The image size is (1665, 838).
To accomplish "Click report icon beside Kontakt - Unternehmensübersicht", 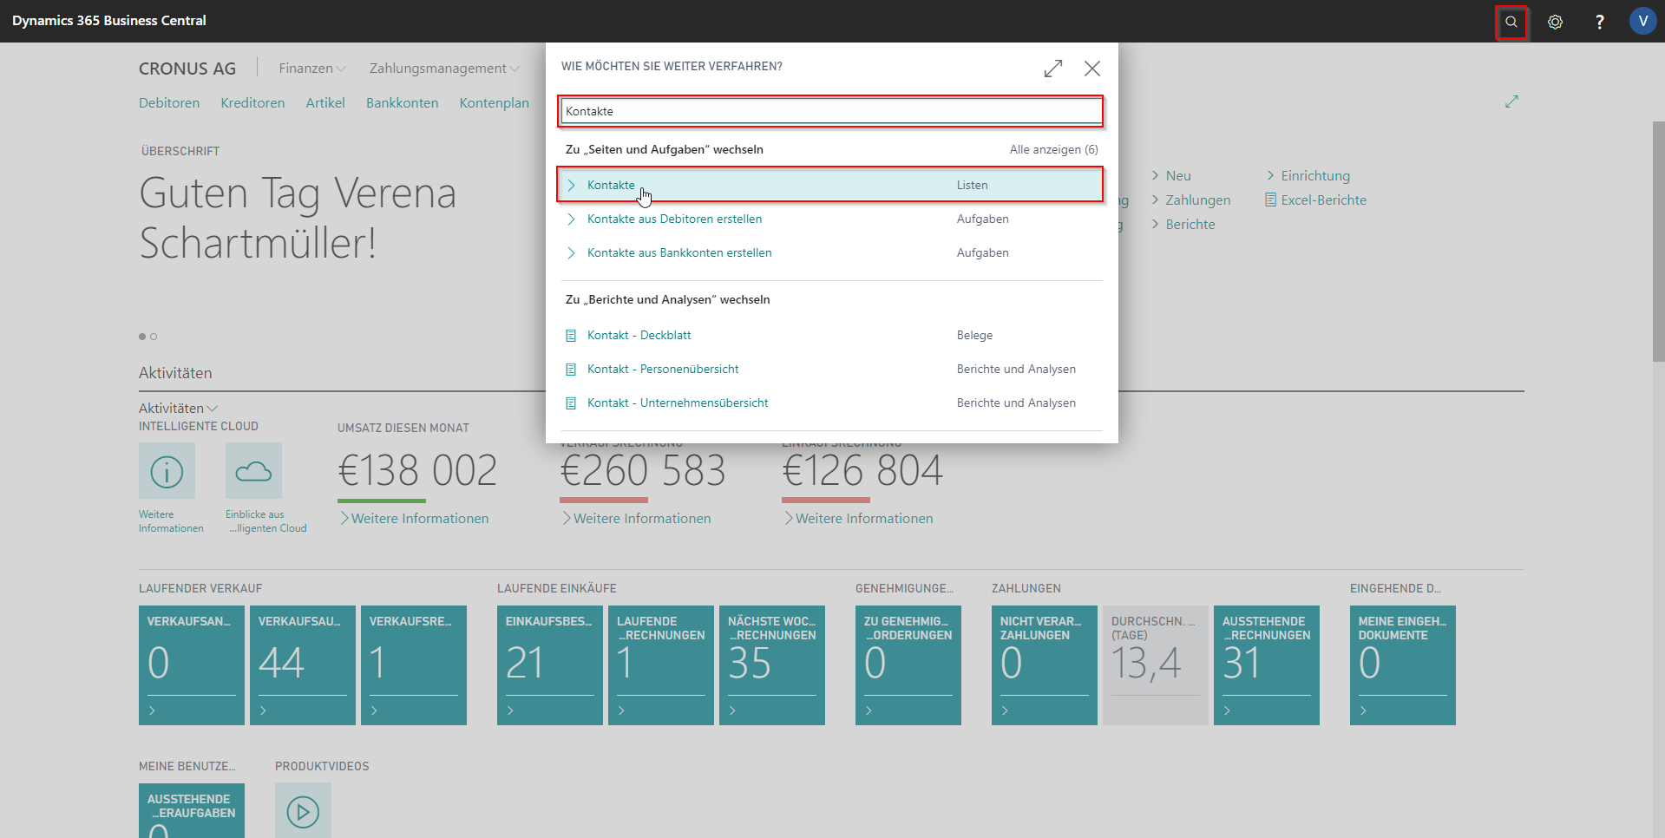I will point(571,403).
